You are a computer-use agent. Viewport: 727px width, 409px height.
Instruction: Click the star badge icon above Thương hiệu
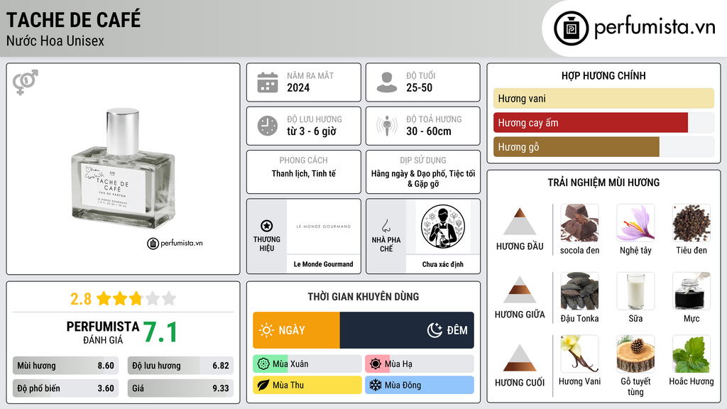tap(267, 226)
